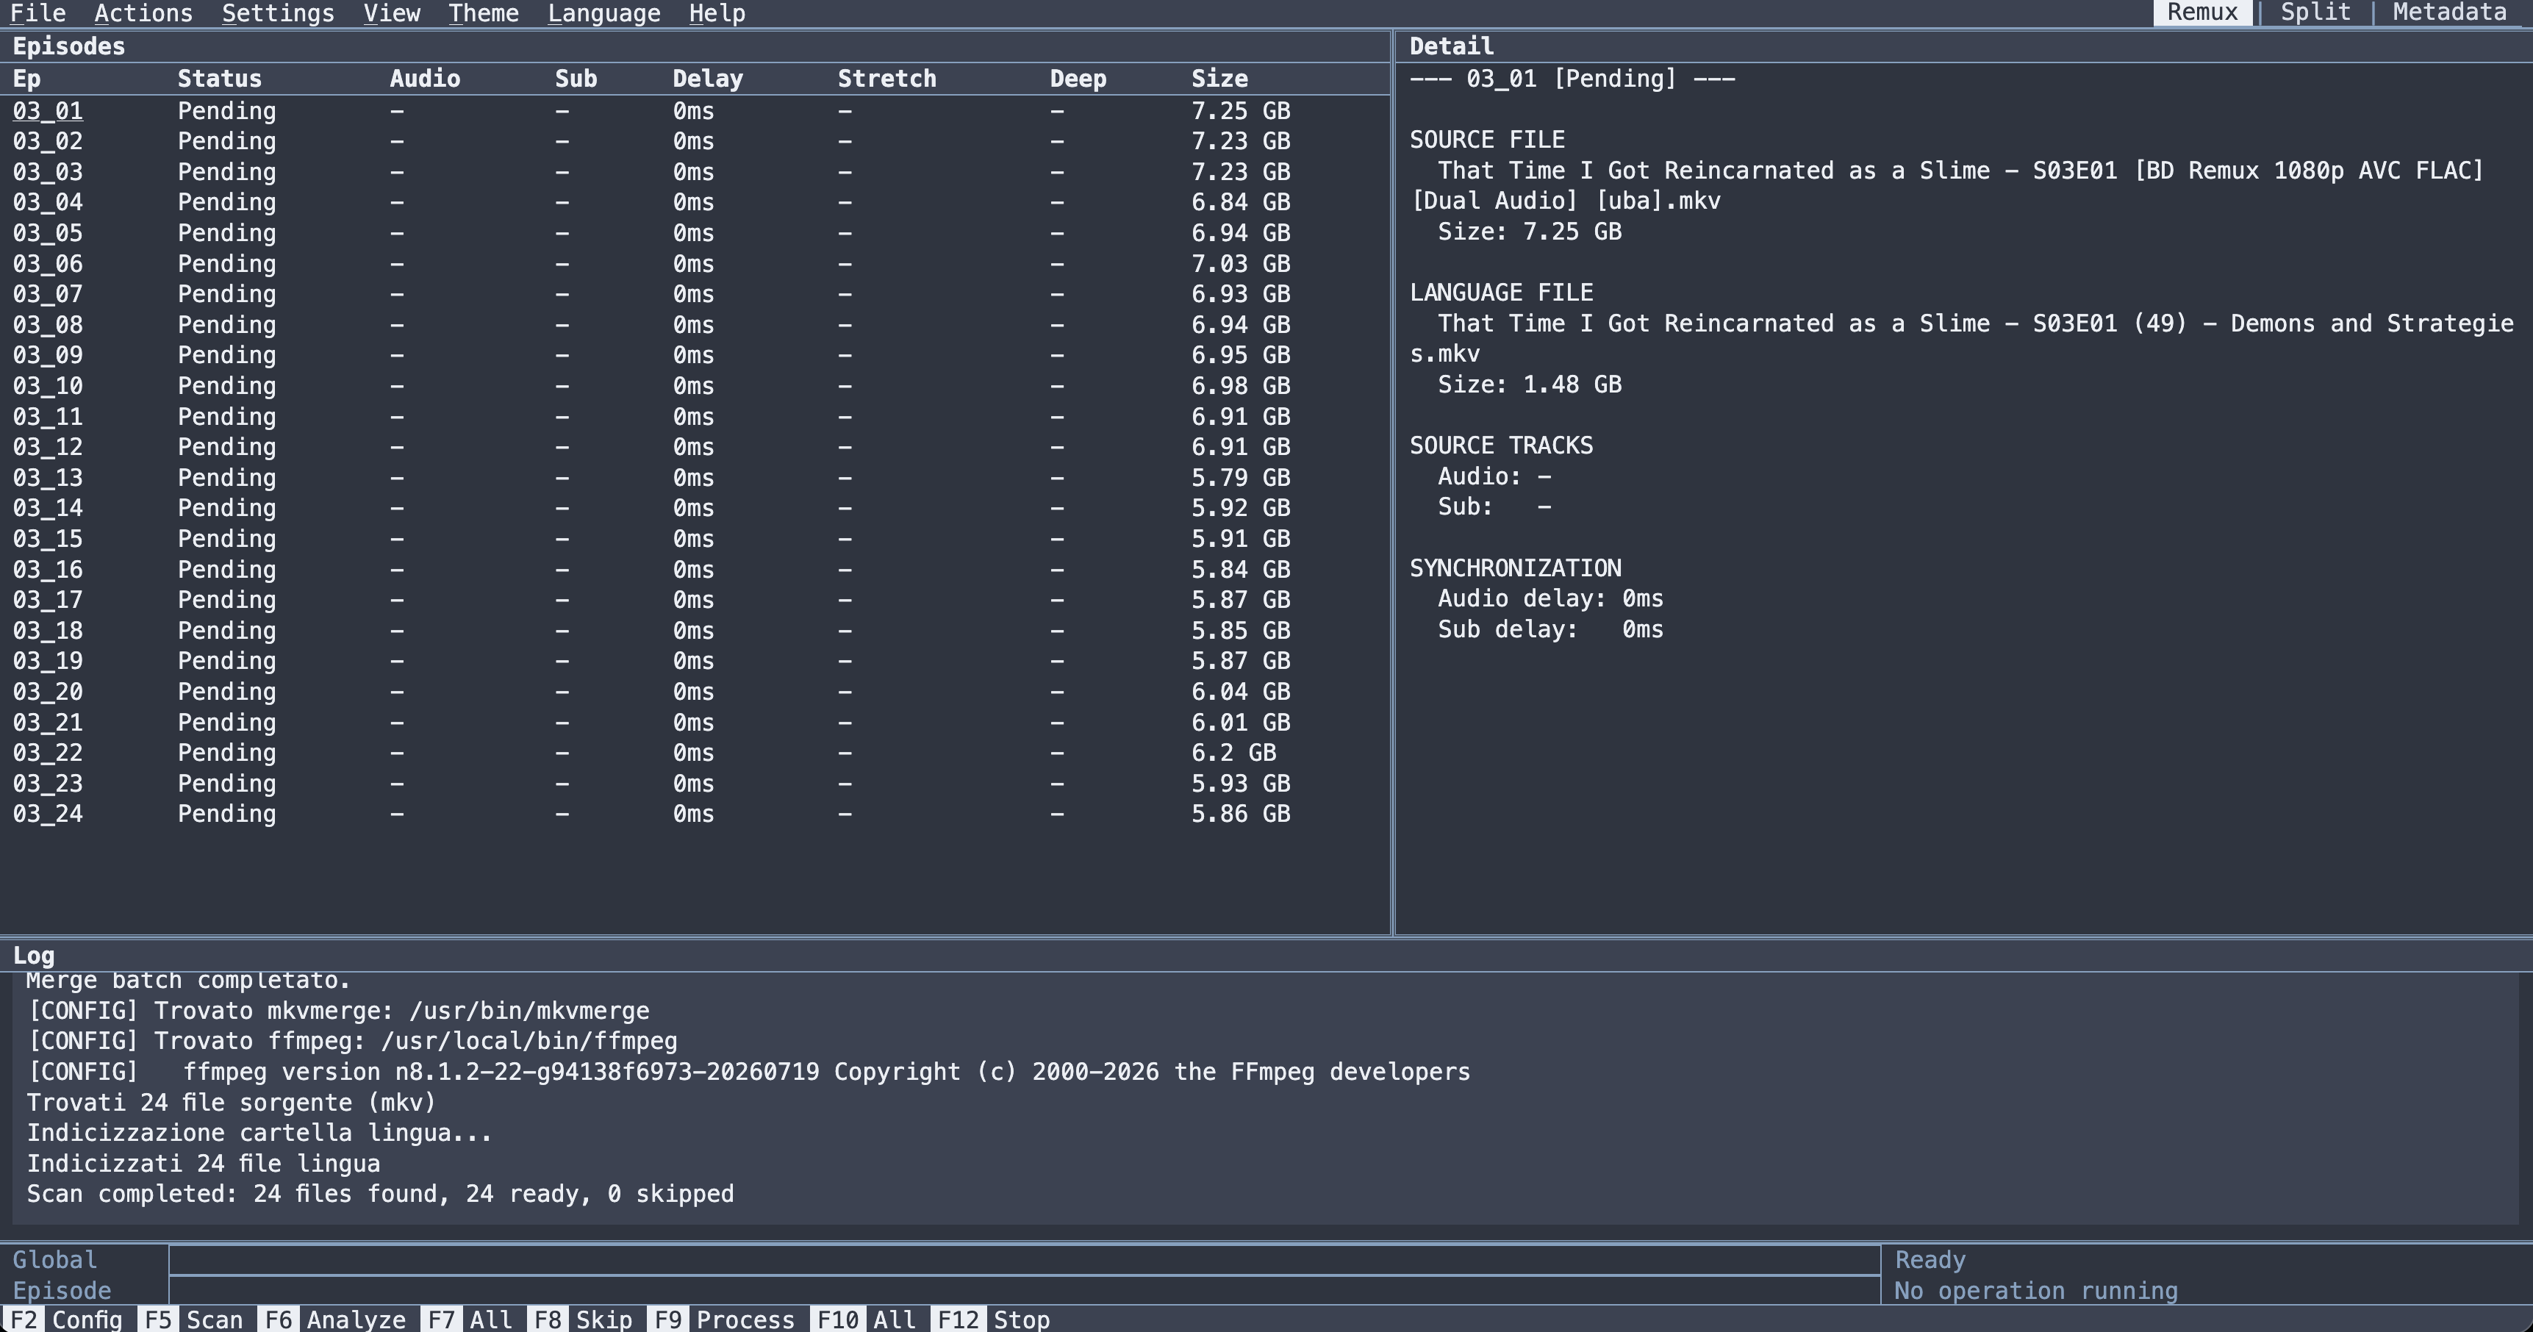2533x1332 pixels.
Task: Select episode row 03_05
Action: coord(694,233)
